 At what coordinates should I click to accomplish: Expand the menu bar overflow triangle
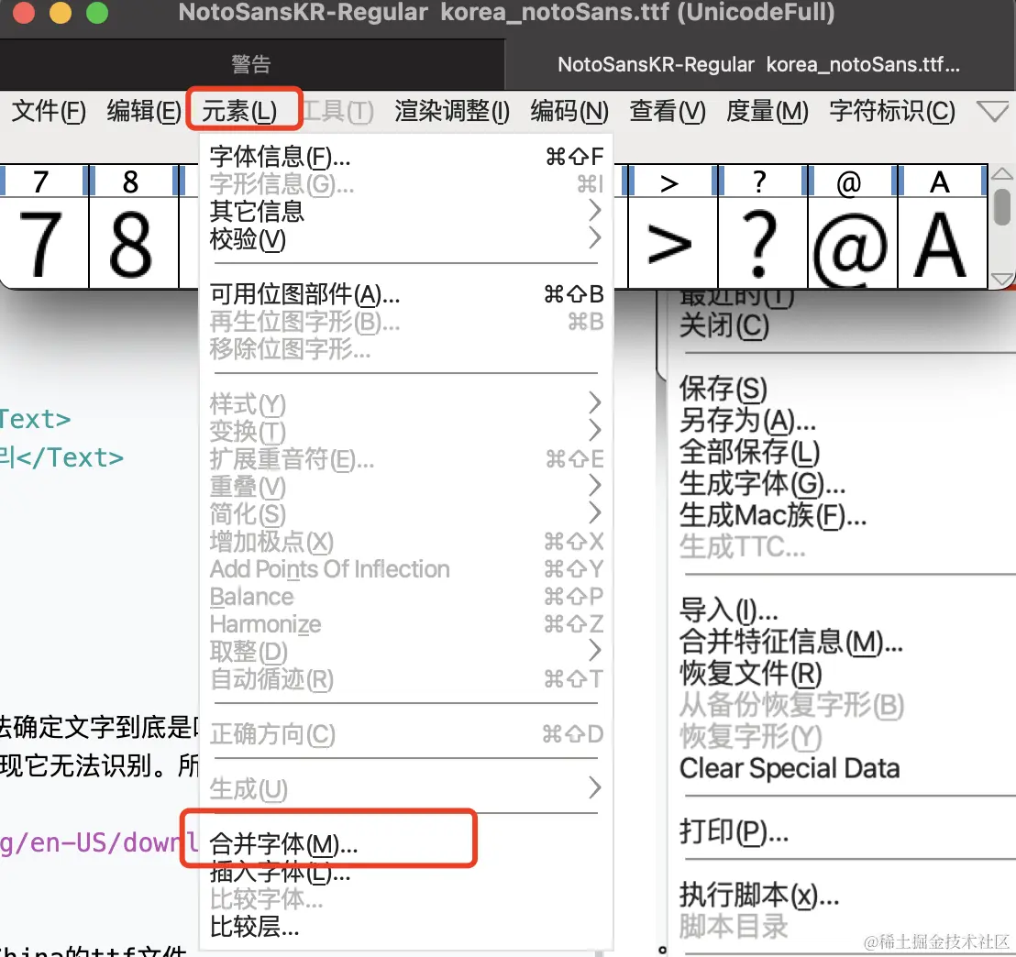pyautogui.click(x=993, y=111)
